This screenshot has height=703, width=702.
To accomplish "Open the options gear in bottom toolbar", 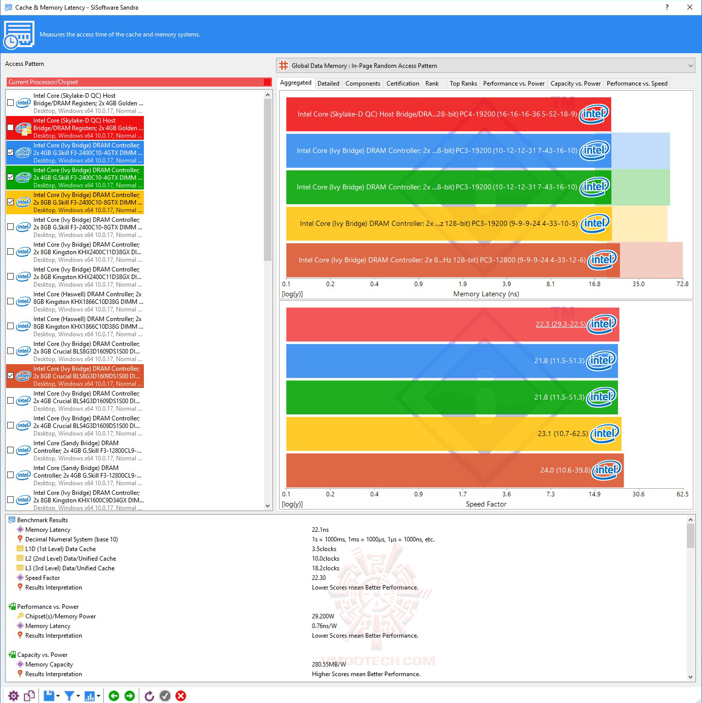I will coord(14,696).
